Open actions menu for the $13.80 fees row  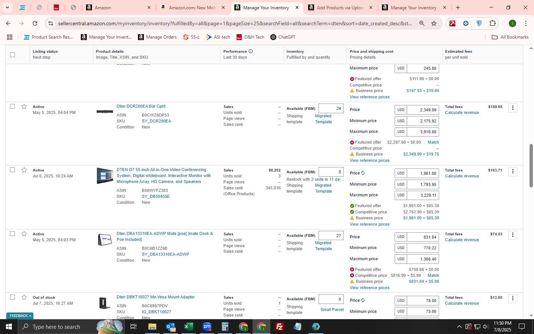click(513, 298)
